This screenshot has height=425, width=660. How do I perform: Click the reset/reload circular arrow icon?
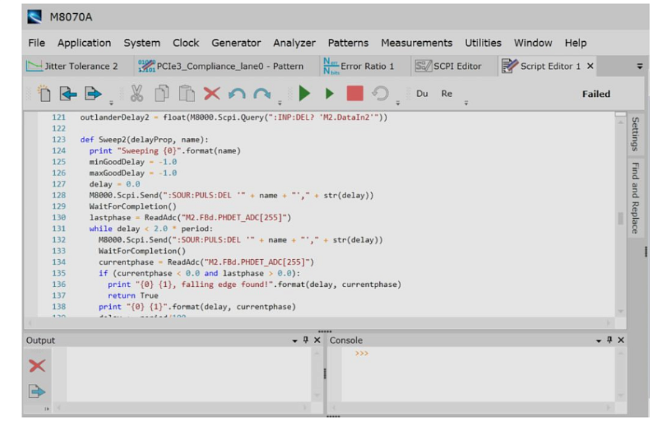380,93
